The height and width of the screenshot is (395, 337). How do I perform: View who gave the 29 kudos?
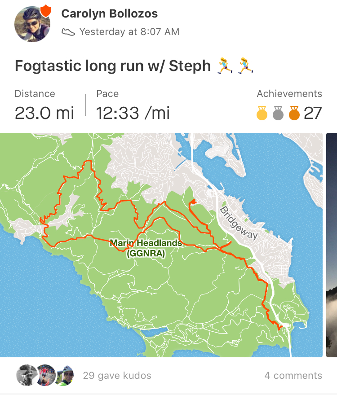click(x=117, y=376)
